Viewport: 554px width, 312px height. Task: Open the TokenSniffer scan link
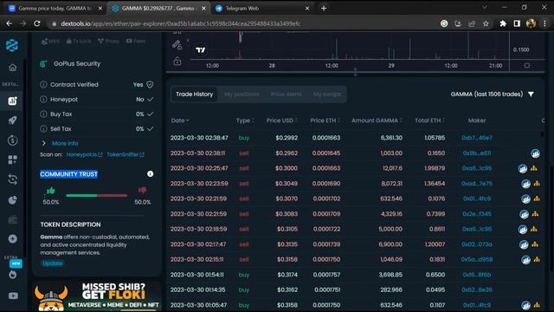[x=126, y=154]
